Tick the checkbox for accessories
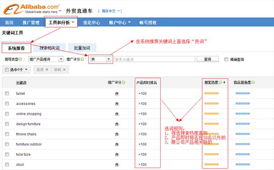 click(7, 104)
